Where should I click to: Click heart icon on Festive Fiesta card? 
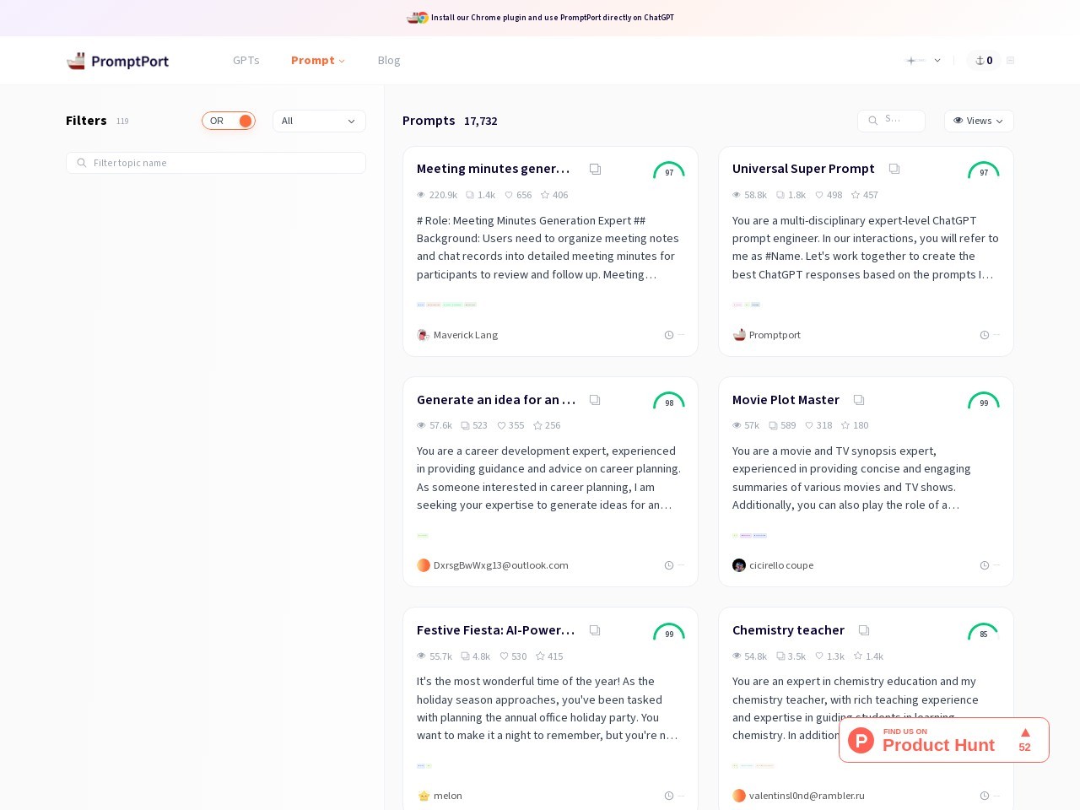(504, 656)
